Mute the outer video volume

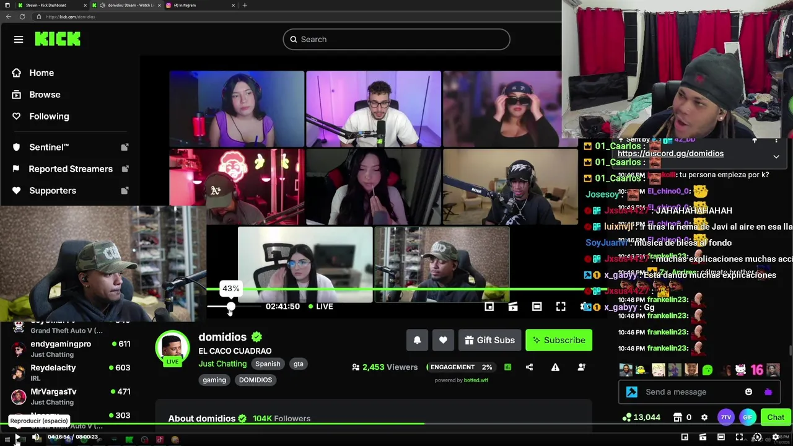[36, 437]
